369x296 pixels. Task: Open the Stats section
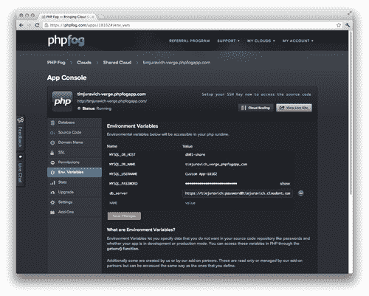(x=75, y=182)
